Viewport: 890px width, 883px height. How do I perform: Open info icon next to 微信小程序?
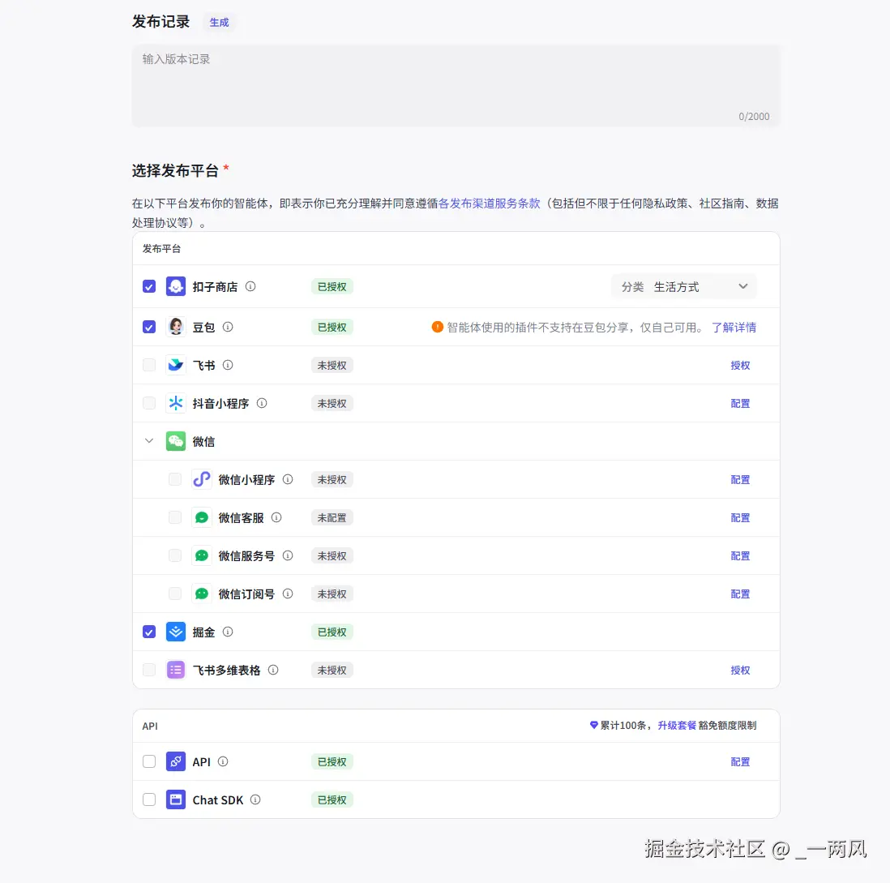(x=288, y=479)
